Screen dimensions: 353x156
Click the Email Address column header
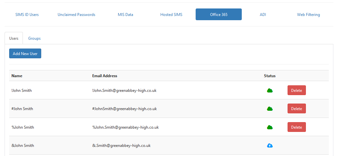pos(105,76)
